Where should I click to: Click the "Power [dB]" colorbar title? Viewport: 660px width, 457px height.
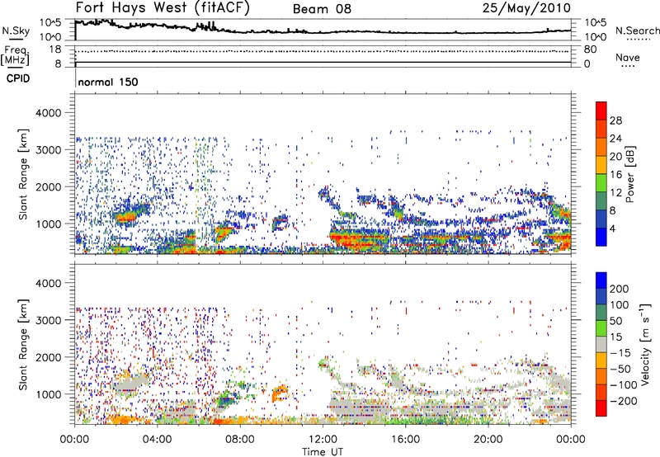630,174
